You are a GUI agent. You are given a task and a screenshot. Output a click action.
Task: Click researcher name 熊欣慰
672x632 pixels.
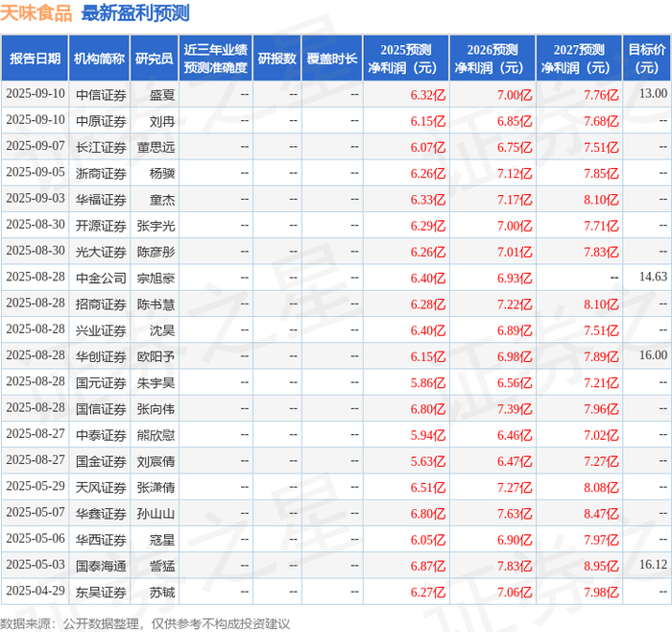[x=156, y=435]
